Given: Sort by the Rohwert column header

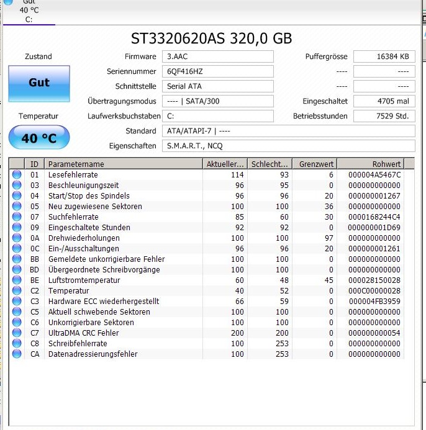Looking at the screenshot, I should coord(370,164).
